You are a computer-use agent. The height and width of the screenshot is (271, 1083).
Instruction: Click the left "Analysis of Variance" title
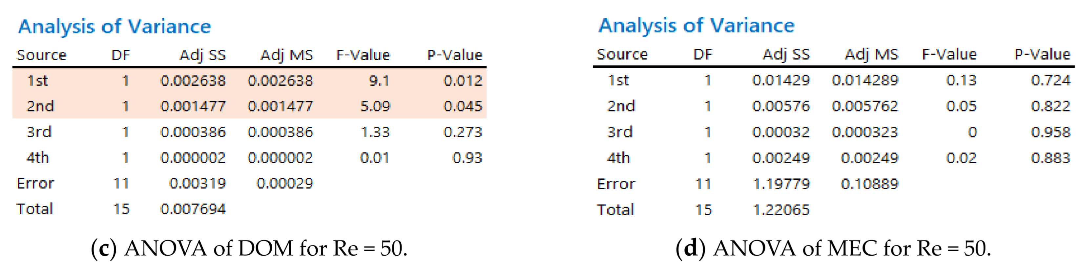(115, 27)
